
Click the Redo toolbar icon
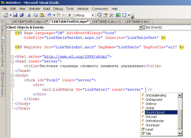pos(59,15)
